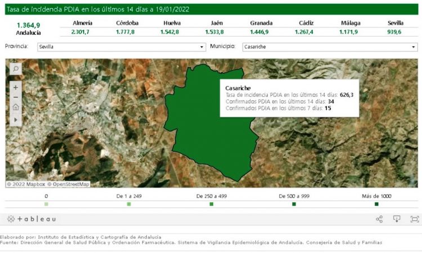The image size is (422, 253).
Task: Zoom out with the minus button
Action: coord(15,97)
